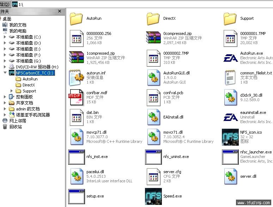Close the folders side pane
The width and height of the screenshot is (273, 207).
point(60,11)
